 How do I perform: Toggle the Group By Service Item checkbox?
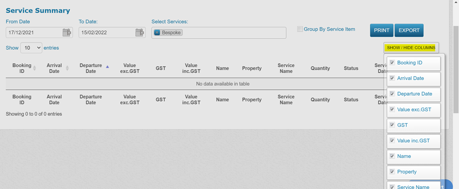300,29
